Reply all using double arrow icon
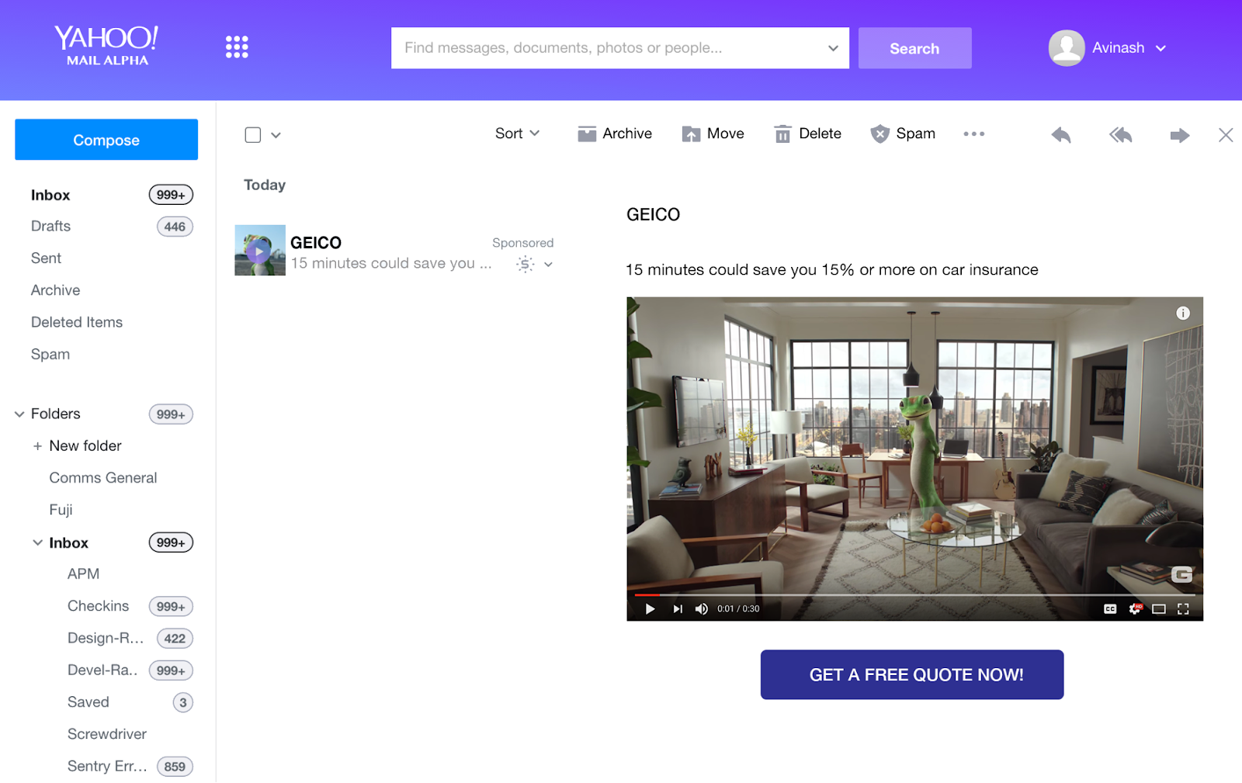 [1121, 136]
